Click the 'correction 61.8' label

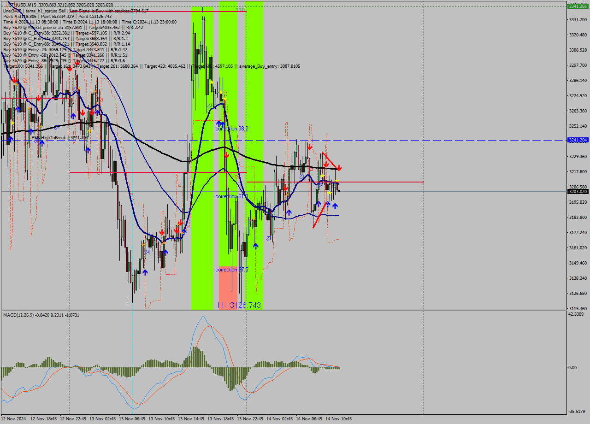pyautogui.click(x=232, y=196)
